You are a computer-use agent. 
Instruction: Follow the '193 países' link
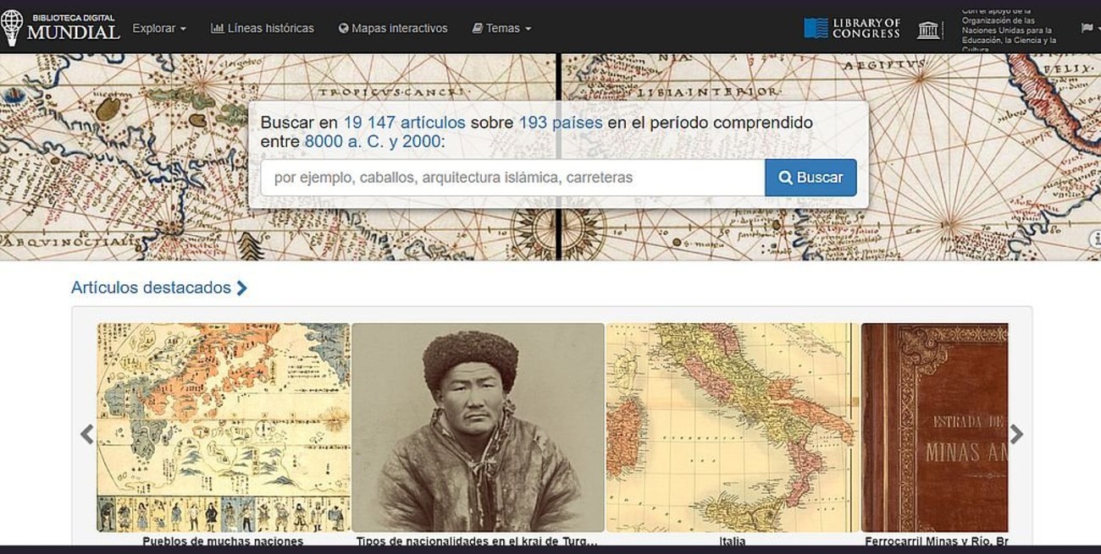[560, 123]
